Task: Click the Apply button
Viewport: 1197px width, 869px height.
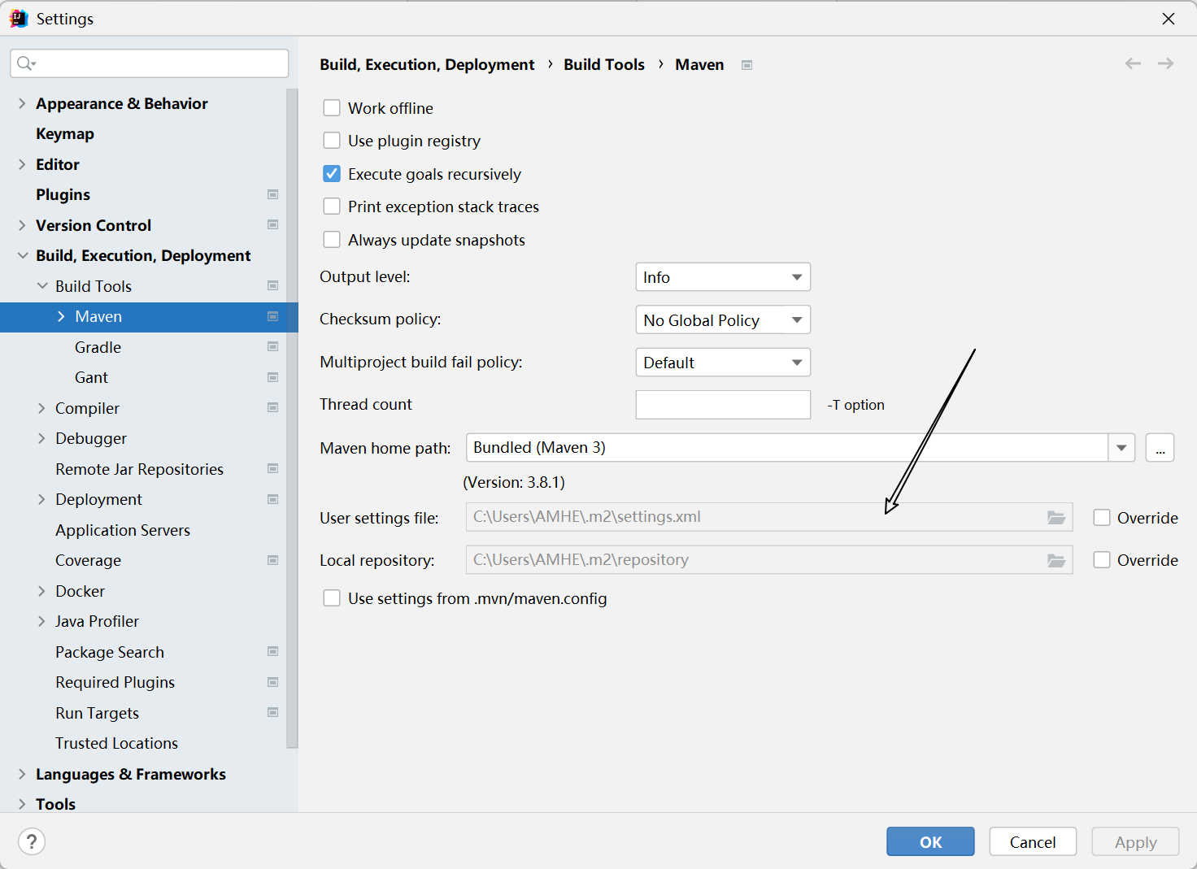Action: [1135, 841]
